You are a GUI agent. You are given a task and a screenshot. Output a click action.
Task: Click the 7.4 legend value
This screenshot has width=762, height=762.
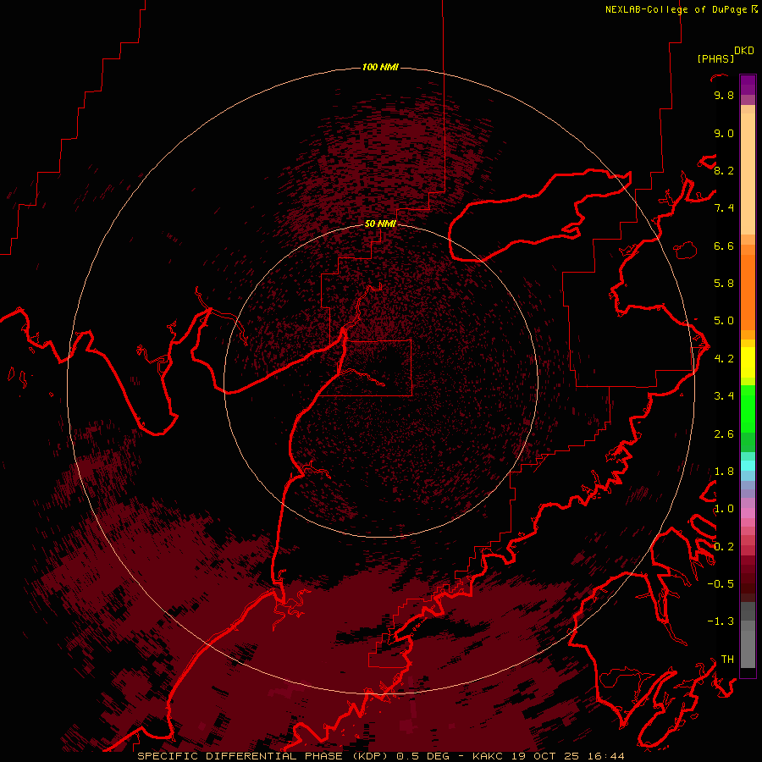[724, 208]
